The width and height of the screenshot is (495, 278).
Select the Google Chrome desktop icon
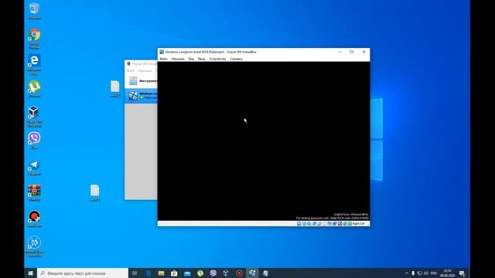click(x=34, y=39)
